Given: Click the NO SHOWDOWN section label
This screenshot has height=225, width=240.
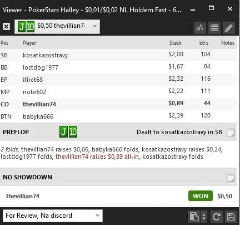Looking at the screenshot, I should [27, 177].
